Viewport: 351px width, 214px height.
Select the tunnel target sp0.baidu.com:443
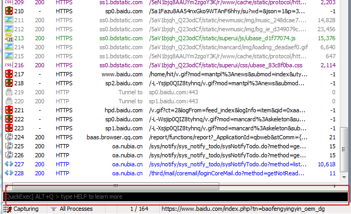pos(174,92)
